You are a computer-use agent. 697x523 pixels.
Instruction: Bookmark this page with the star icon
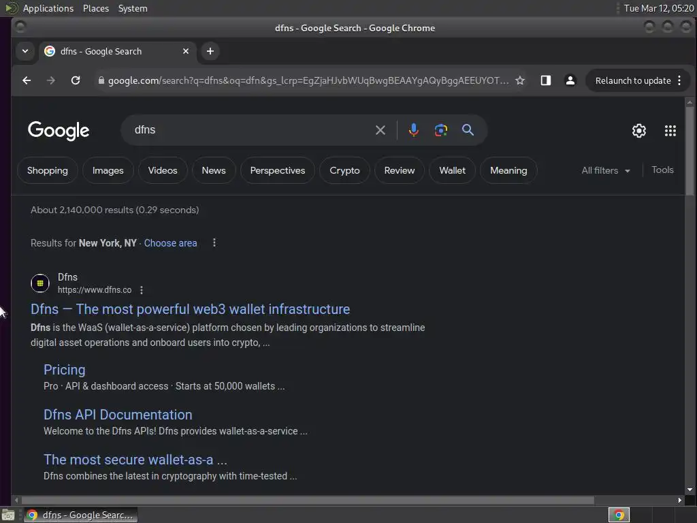(x=520, y=80)
